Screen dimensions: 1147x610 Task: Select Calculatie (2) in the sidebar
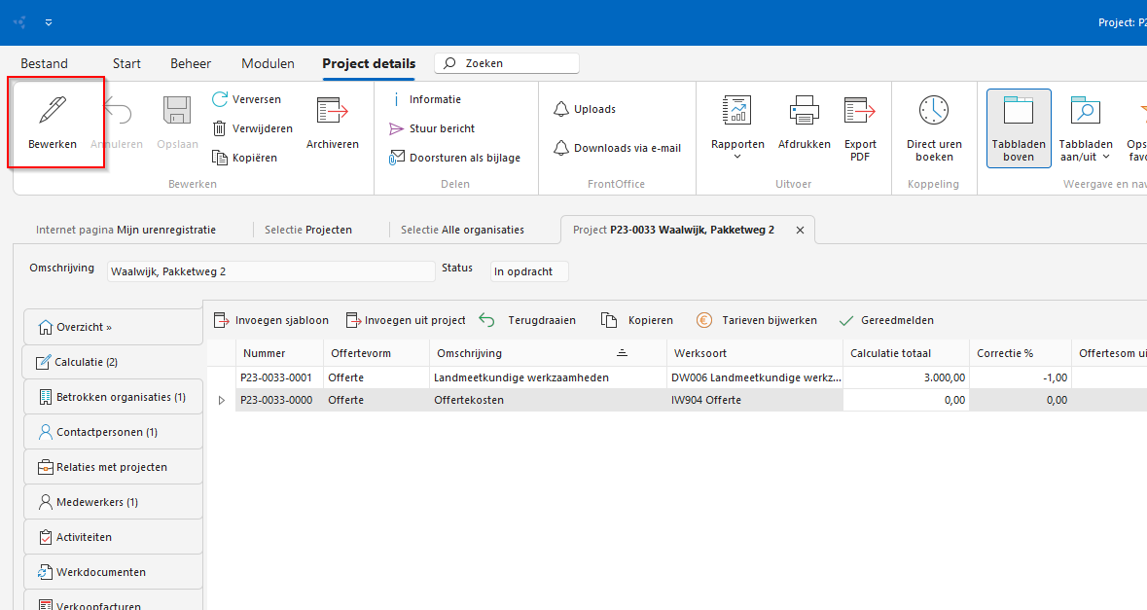tap(114, 362)
